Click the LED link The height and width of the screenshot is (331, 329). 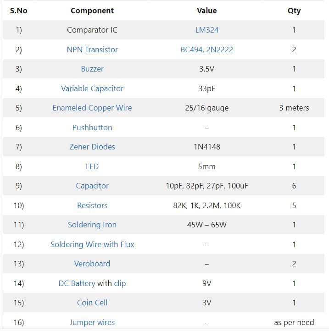92,166
